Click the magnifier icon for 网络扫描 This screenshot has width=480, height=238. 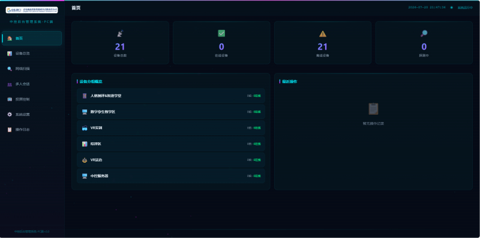10,69
